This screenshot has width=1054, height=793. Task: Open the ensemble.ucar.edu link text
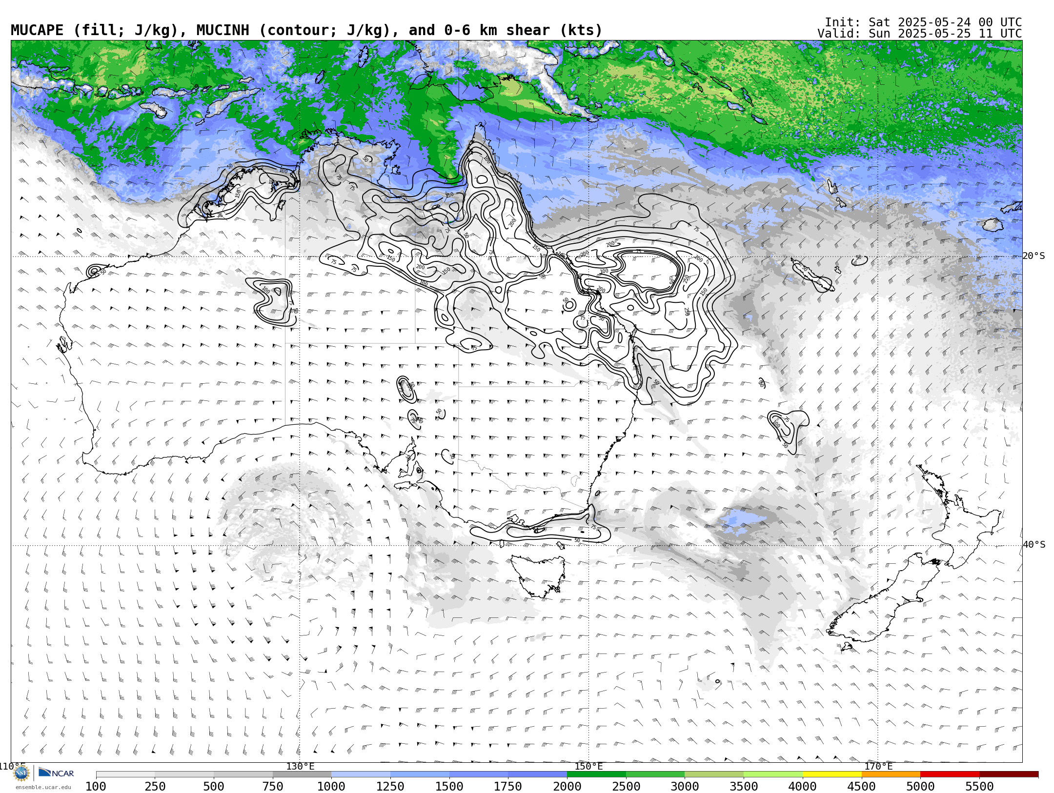[x=43, y=787]
